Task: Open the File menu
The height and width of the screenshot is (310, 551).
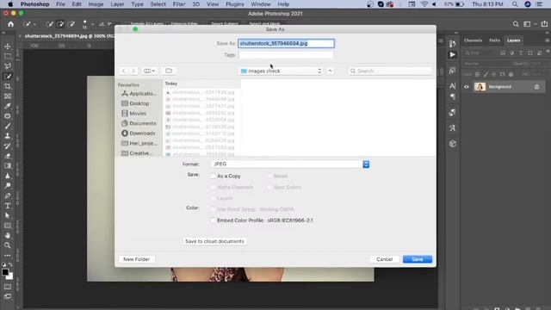Action: (60, 4)
